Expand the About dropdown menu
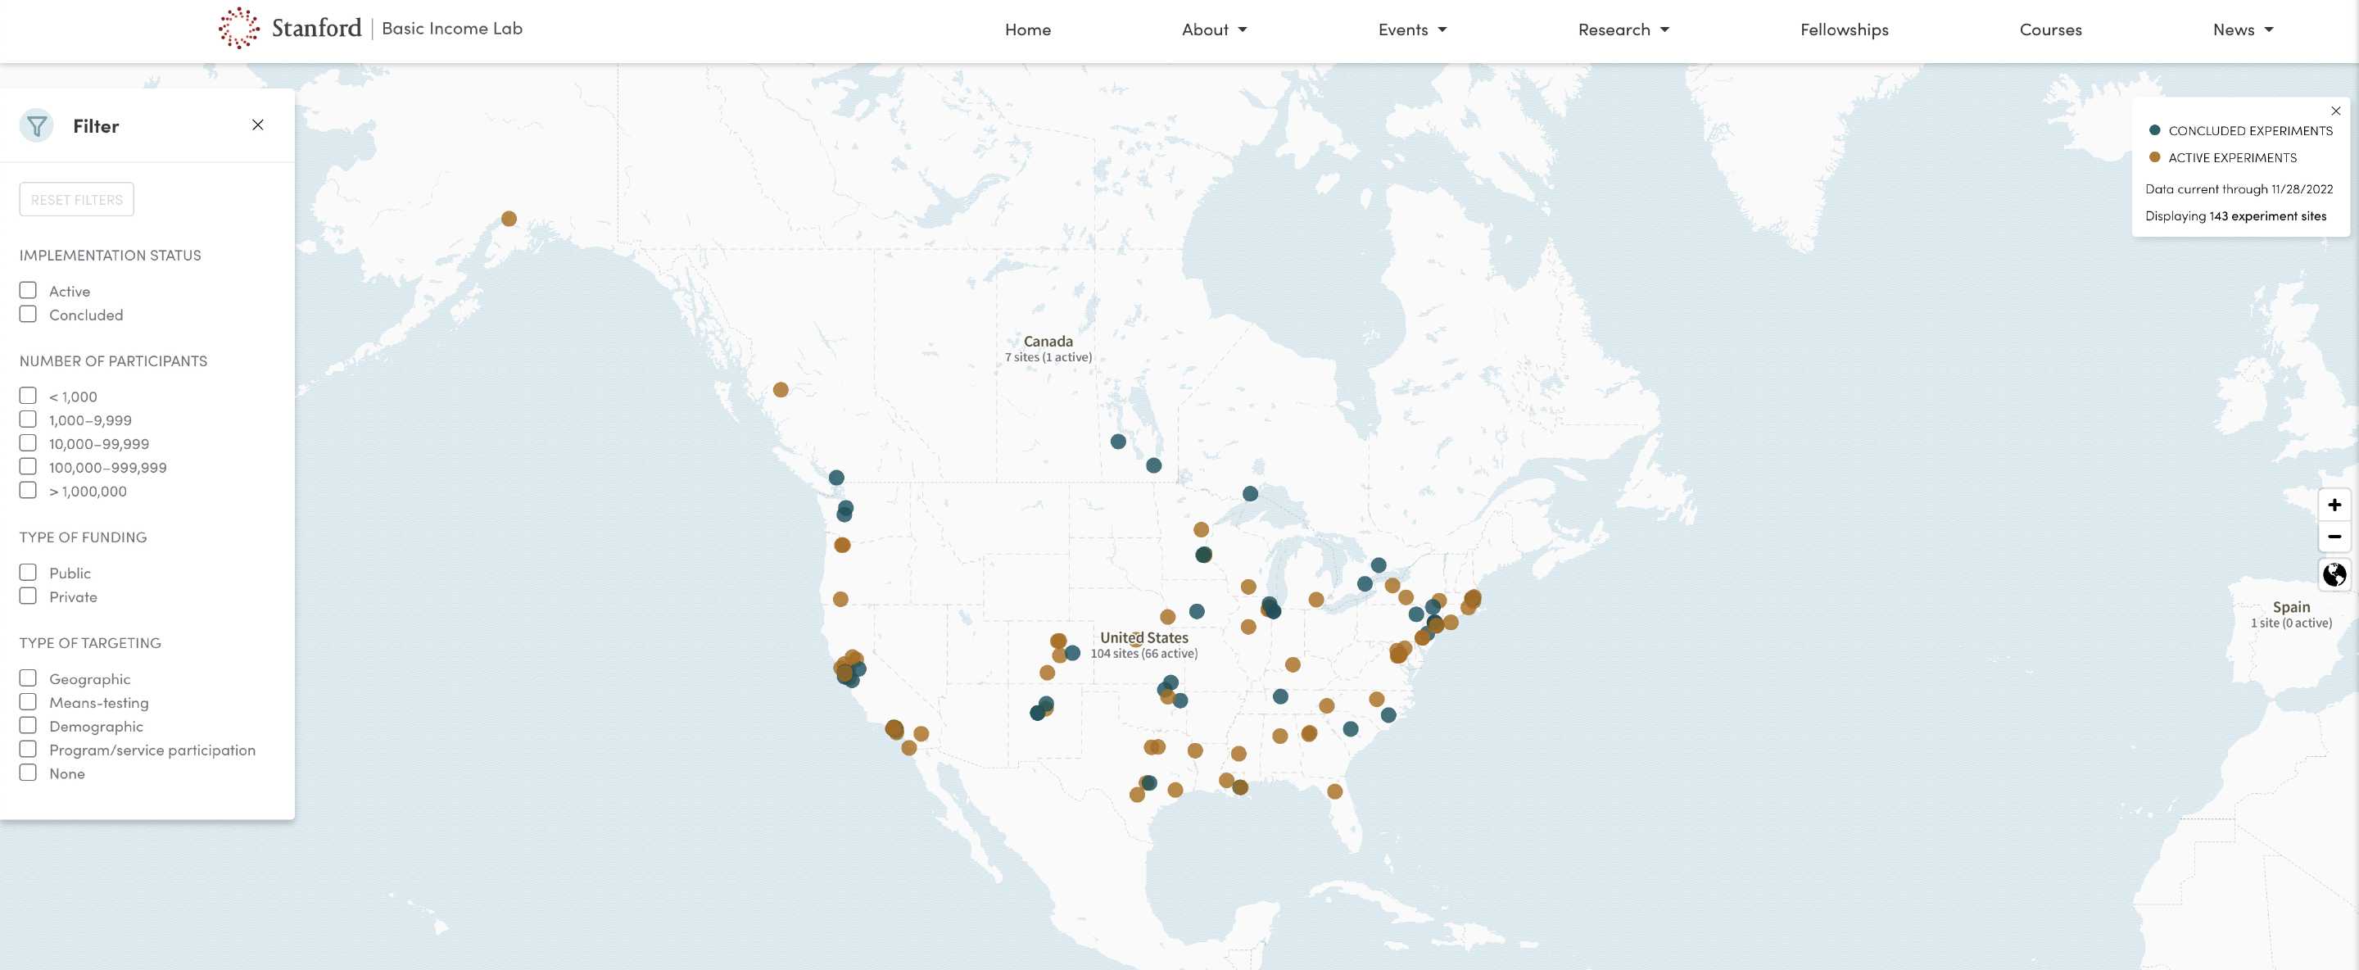 point(1214,30)
